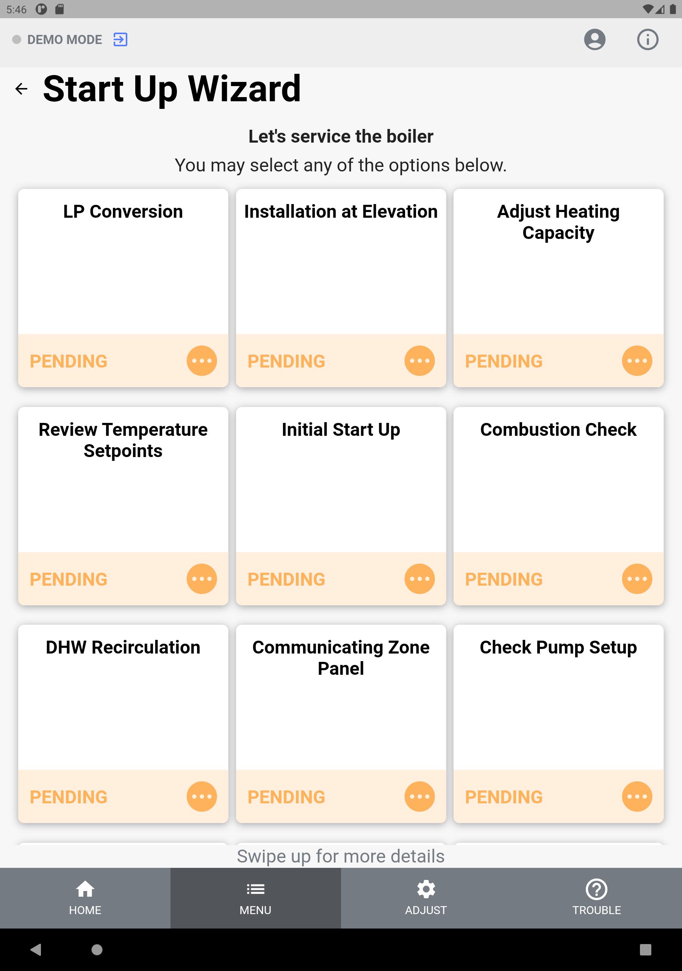
Task: Open the Communicating Zone Panel card
Action: coord(341,724)
